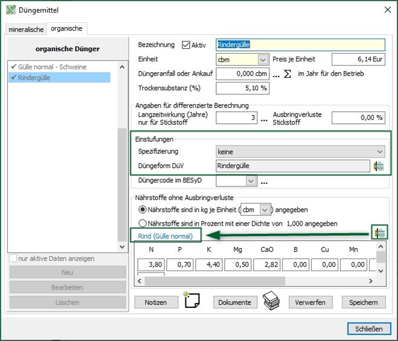Enable nur aktive Daten anzeigen
This screenshot has width=398, height=341.
pyautogui.click(x=13, y=259)
